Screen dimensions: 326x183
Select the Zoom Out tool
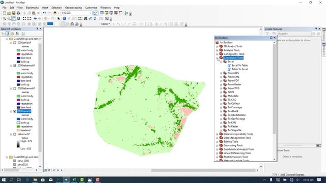(9, 19)
